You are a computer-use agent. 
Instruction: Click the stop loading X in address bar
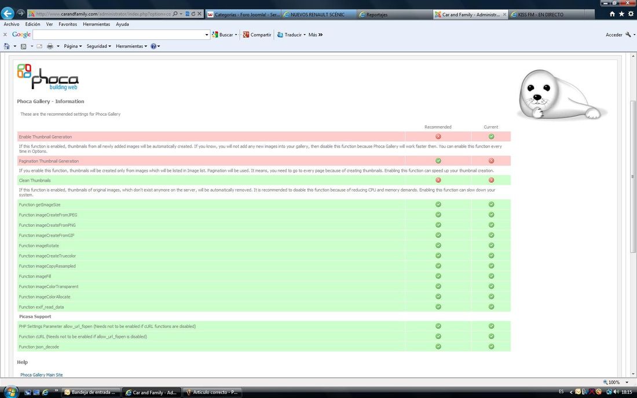click(x=199, y=14)
